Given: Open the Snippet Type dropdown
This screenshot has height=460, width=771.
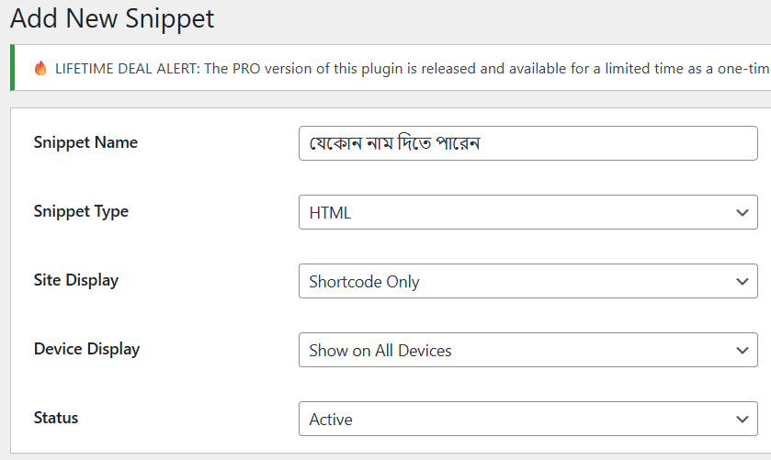Looking at the screenshot, I should (527, 212).
